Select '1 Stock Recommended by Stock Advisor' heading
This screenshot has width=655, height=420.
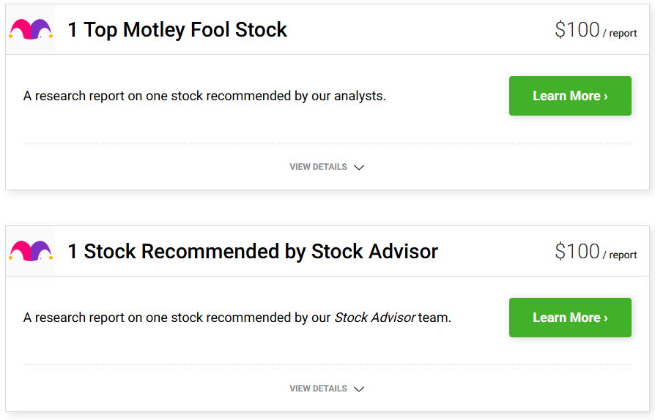tap(253, 252)
